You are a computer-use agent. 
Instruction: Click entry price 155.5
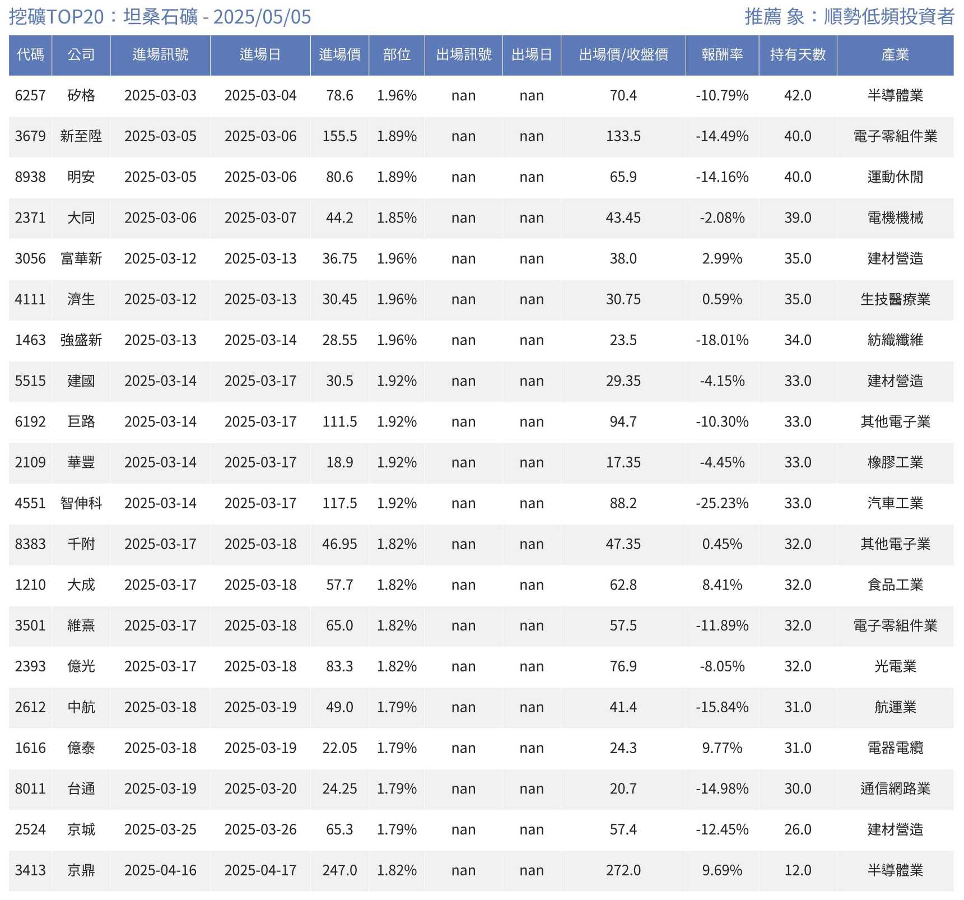(x=340, y=137)
